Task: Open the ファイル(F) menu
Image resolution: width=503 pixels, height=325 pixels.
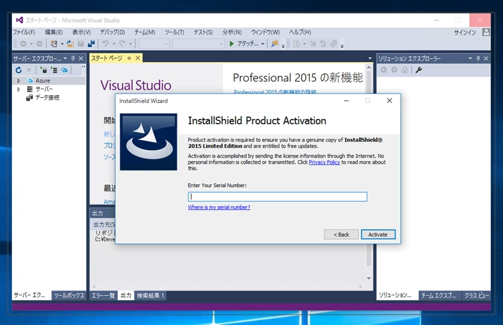Action: tap(24, 32)
